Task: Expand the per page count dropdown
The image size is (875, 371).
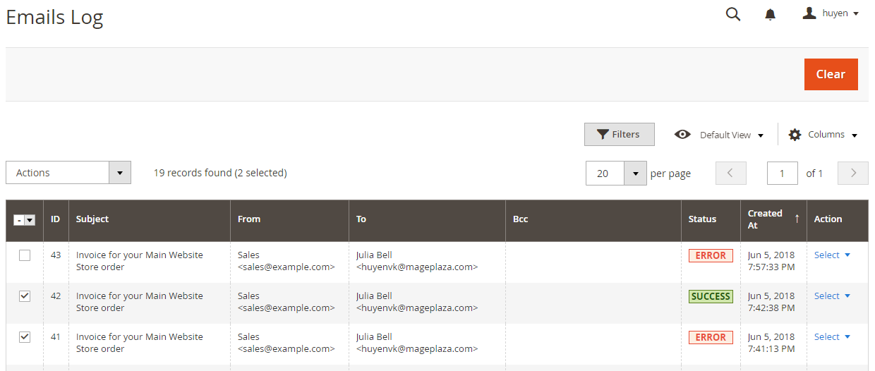Action: click(x=635, y=173)
